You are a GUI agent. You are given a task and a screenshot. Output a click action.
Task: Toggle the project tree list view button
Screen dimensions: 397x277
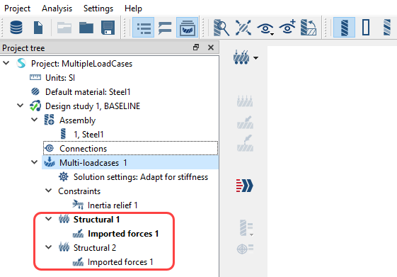pos(144,28)
